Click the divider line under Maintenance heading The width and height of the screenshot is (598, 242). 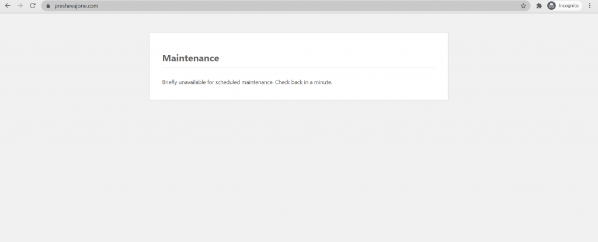point(298,68)
